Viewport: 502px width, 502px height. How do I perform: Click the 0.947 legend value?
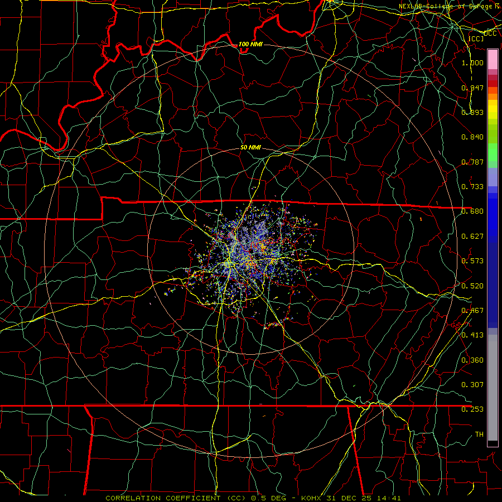point(472,88)
